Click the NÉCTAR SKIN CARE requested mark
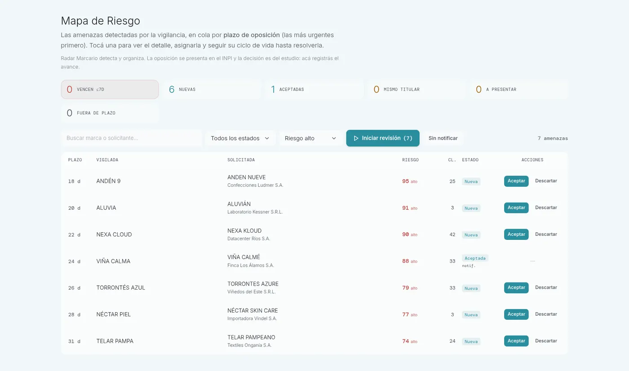The height and width of the screenshot is (371, 629). (x=252, y=311)
